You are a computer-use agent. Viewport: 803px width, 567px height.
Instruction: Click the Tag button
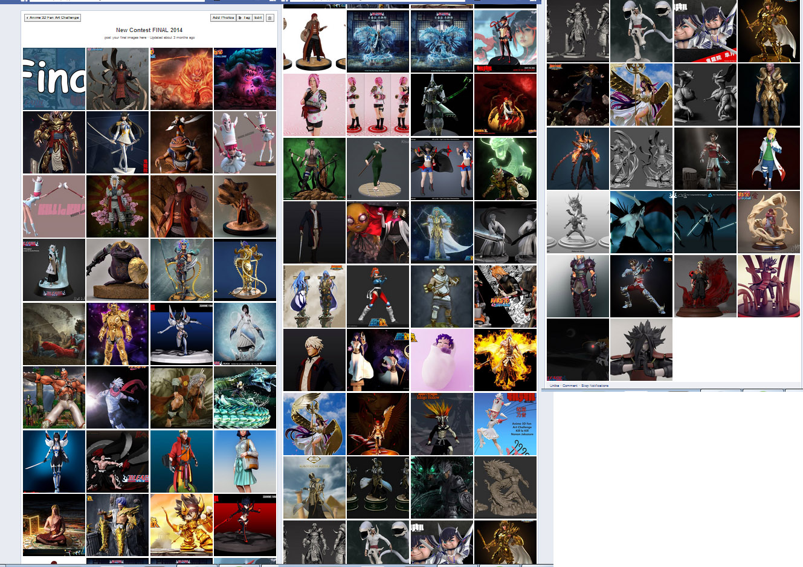click(x=244, y=18)
